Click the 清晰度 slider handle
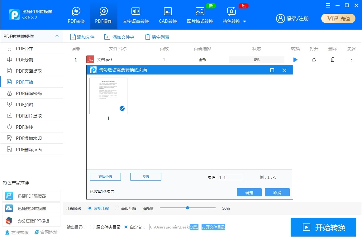Viewport: 362px width, 240px height. point(188,208)
